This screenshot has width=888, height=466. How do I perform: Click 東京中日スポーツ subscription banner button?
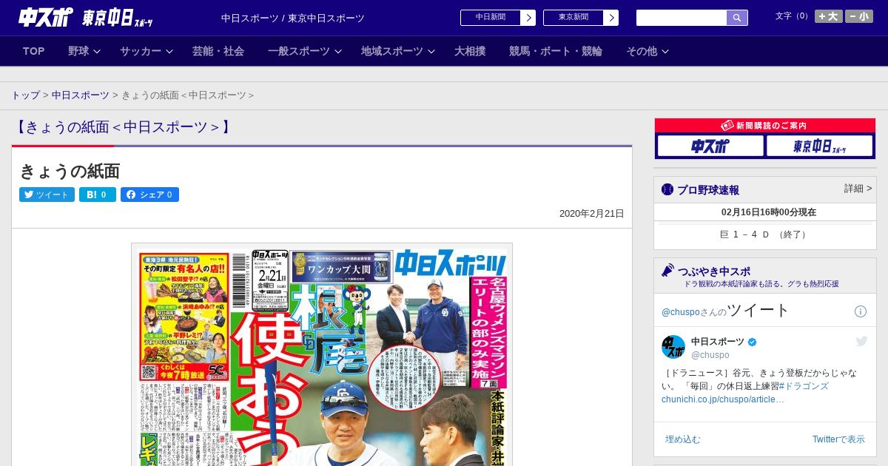pyautogui.click(x=819, y=146)
